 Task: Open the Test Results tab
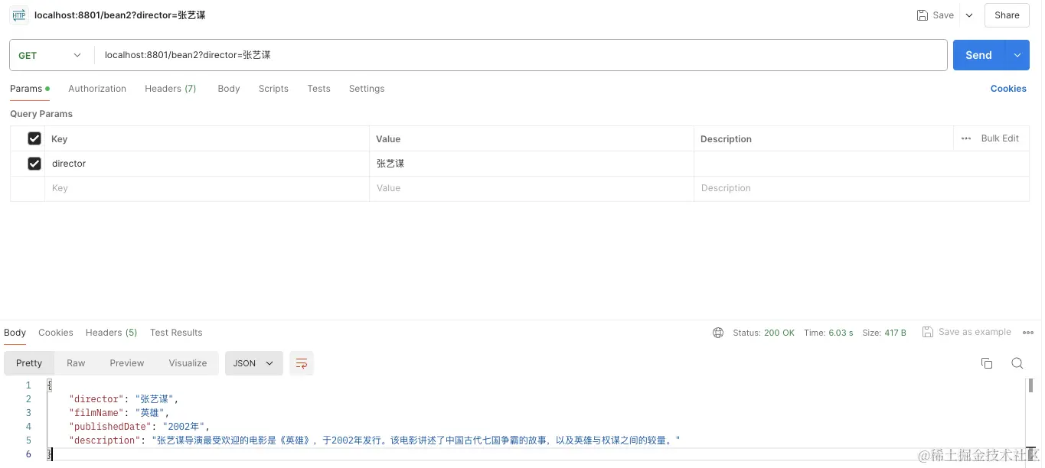click(176, 333)
